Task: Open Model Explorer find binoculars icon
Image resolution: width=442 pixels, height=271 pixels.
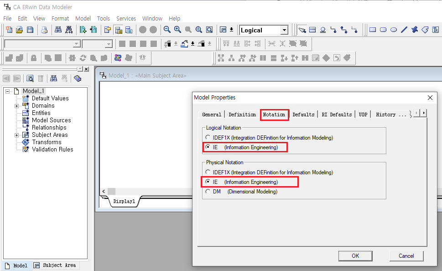Action: pos(53,78)
